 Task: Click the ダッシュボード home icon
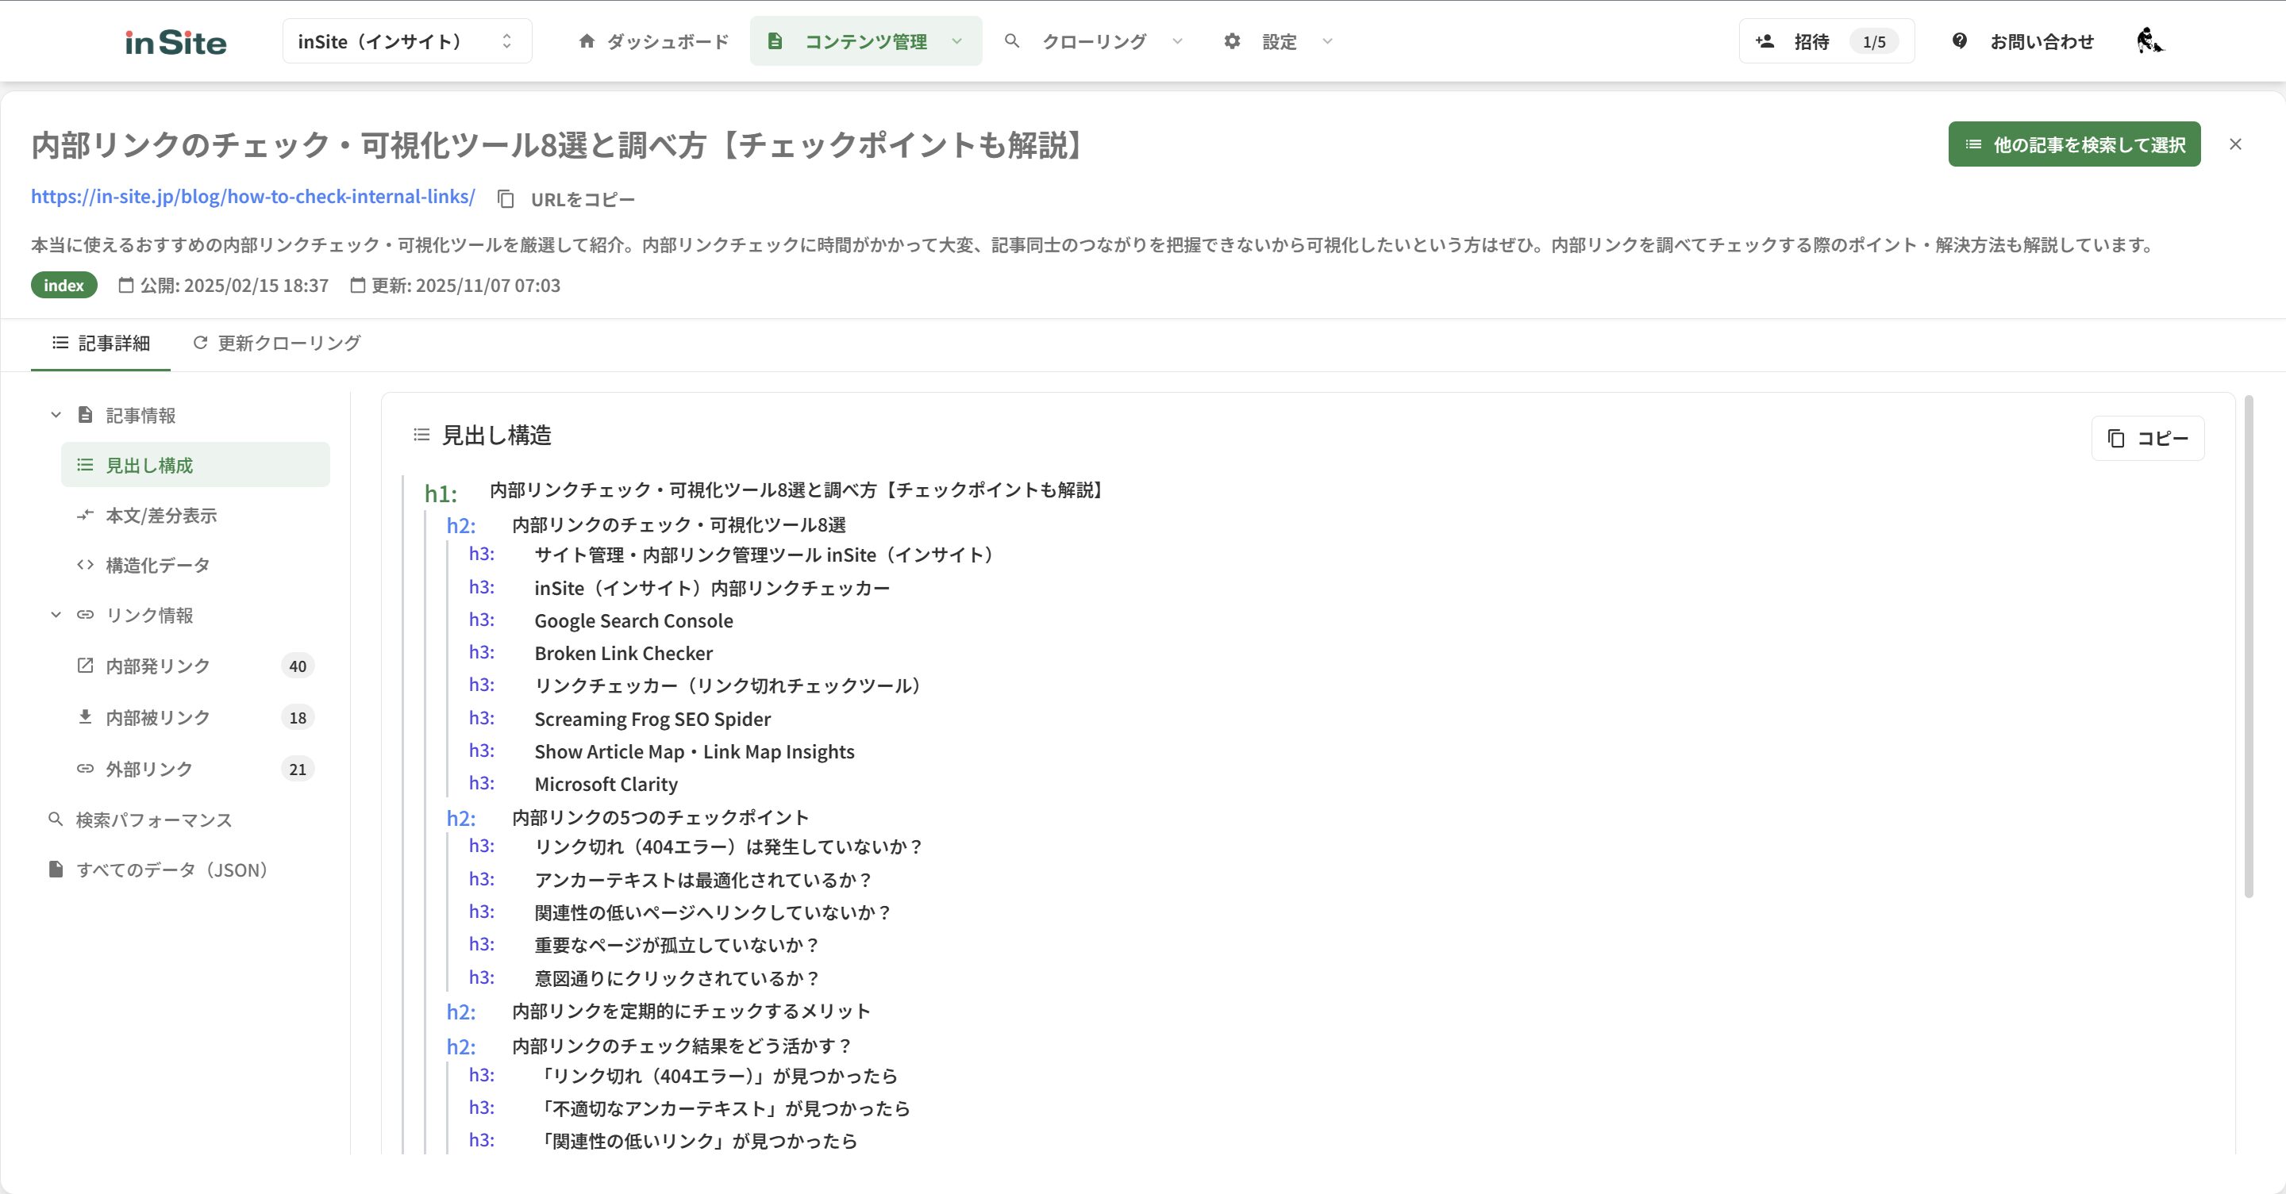pos(586,40)
